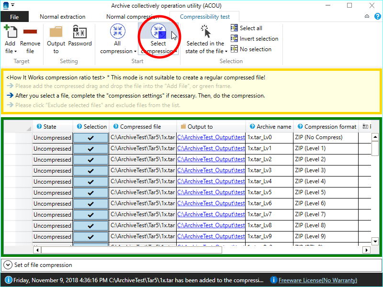Click Selected in the state of the file
The height and width of the screenshot is (287, 383).
[x=205, y=41]
